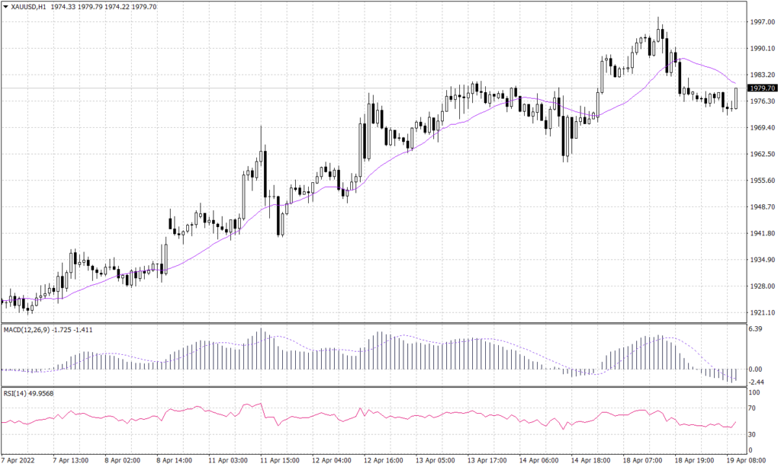Click the 1983.20 price scale value

coord(761,74)
